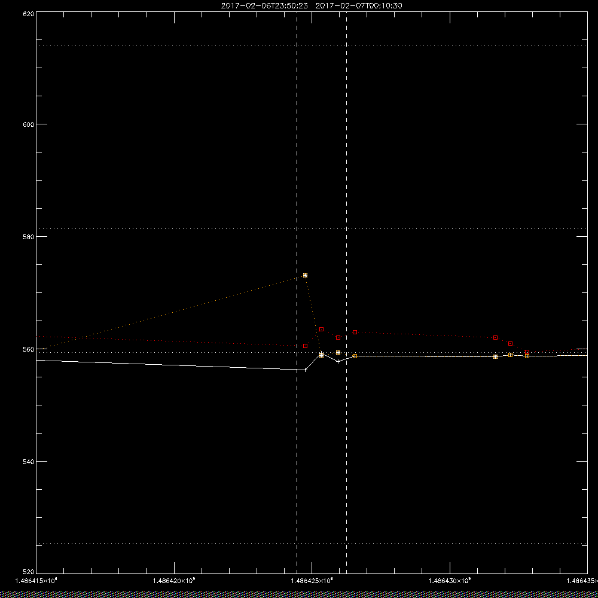Click the y-axis label 600

point(29,124)
